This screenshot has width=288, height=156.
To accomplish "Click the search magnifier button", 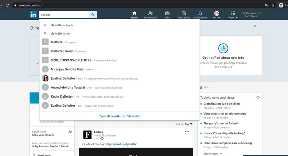I will click(93, 14).
